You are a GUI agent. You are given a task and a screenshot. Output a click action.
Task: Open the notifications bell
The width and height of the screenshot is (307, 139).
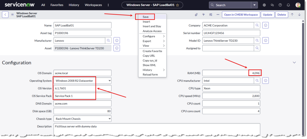[x=288, y=5]
